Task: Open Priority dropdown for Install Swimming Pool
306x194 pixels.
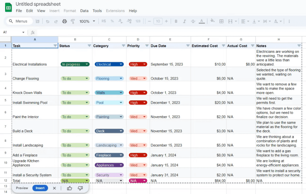Action: click(x=138, y=103)
